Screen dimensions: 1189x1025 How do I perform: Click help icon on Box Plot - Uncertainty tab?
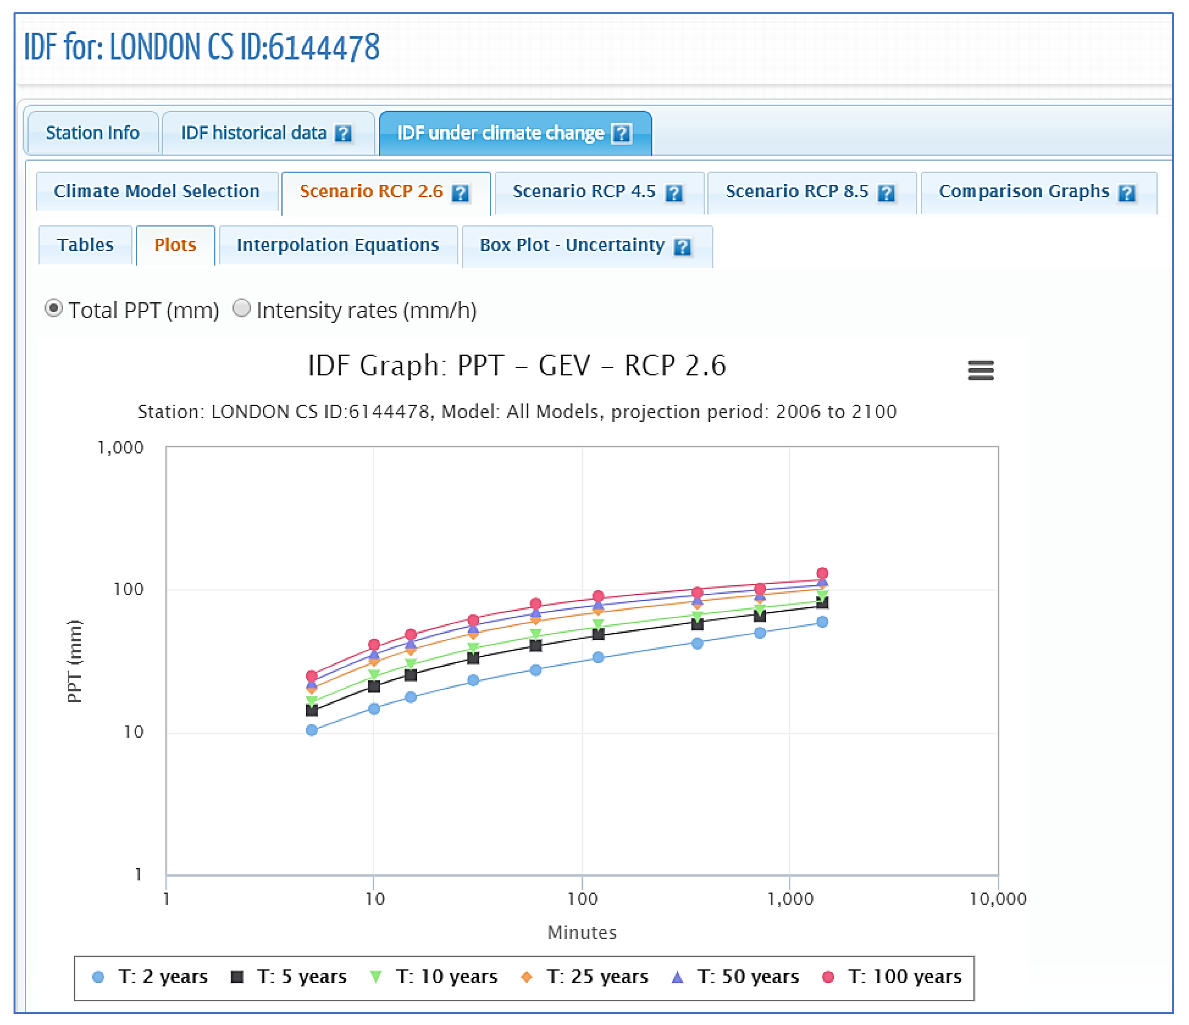click(x=682, y=247)
